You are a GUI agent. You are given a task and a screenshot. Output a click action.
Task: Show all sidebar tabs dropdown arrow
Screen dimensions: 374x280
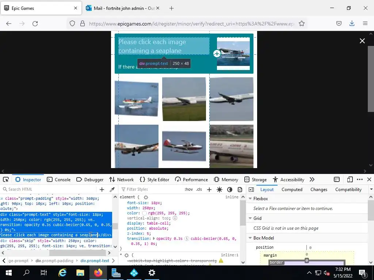click(x=371, y=189)
